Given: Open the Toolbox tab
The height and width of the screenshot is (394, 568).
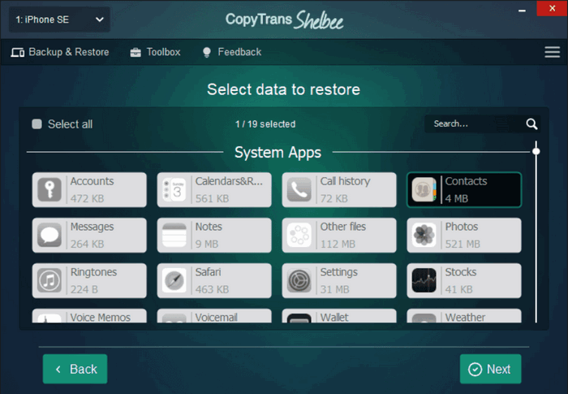Looking at the screenshot, I should click(x=155, y=52).
